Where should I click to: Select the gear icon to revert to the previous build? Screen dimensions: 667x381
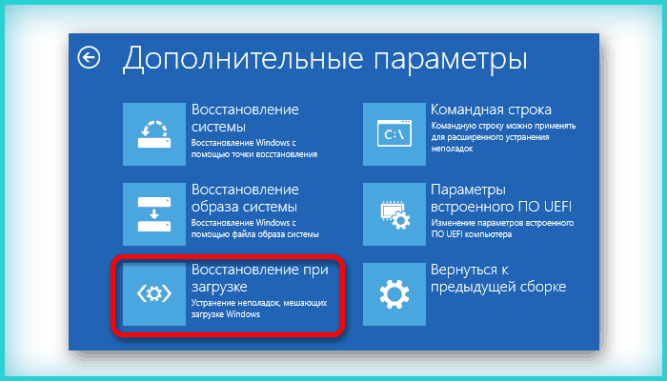394,293
